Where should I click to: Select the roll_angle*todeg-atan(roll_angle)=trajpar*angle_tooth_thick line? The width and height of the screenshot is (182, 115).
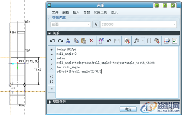[x=106, y=63]
